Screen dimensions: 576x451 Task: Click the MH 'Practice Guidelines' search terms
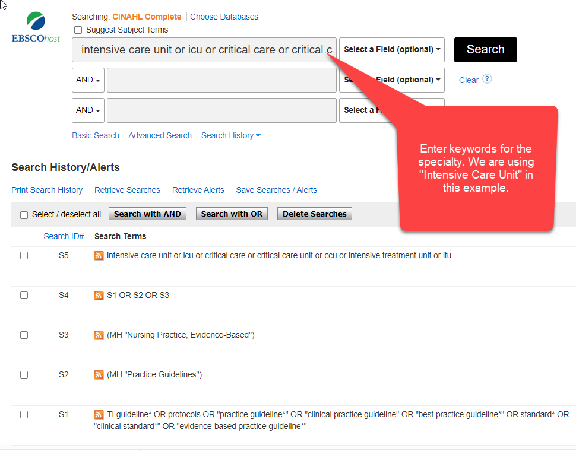pos(154,374)
